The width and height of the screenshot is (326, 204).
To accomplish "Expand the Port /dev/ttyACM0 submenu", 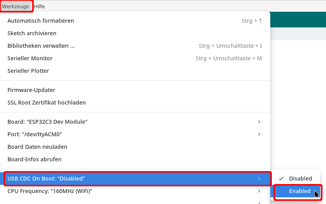I will 35,134.
